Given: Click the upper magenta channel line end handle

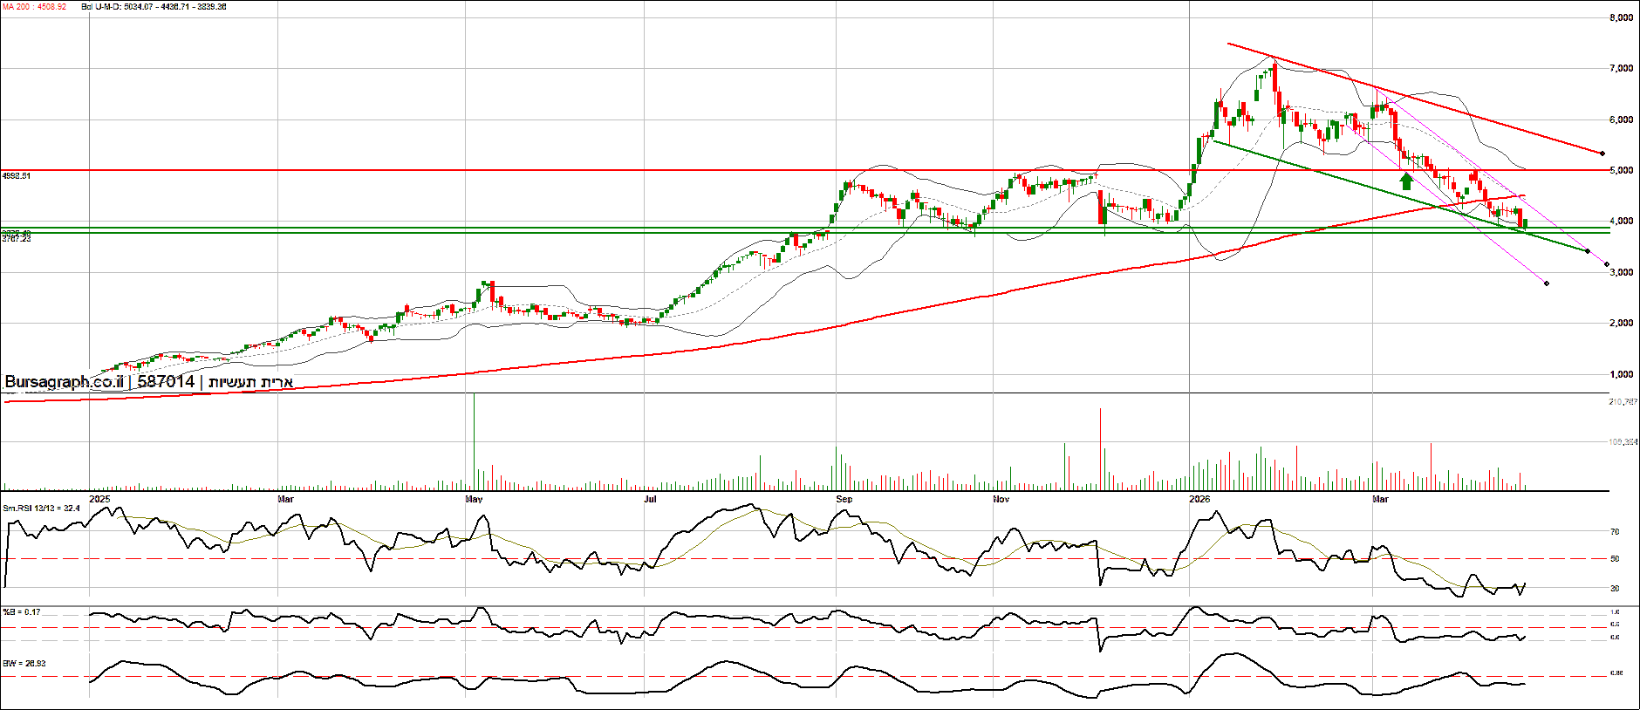Looking at the screenshot, I should pyautogui.click(x=1607, y=264).
